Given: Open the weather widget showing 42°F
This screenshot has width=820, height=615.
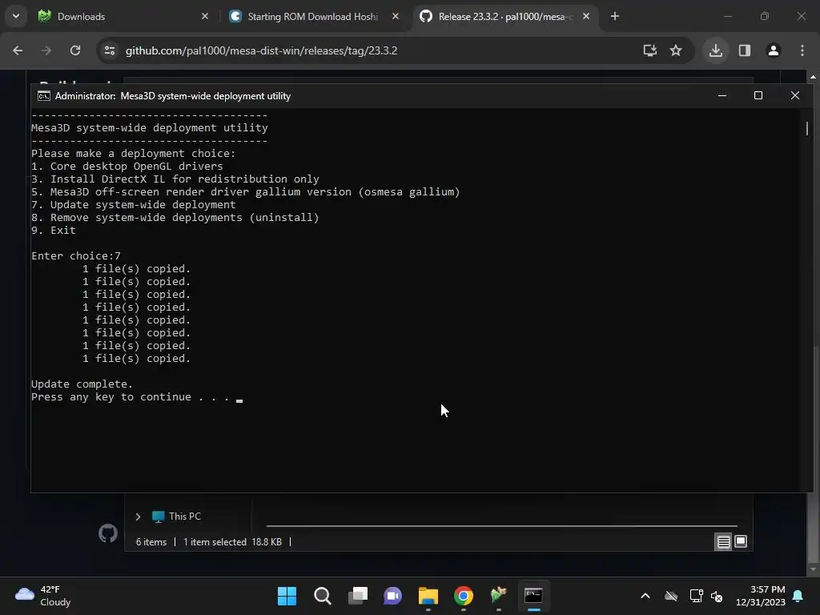Looking at the screenshot, I should point(43,596).
